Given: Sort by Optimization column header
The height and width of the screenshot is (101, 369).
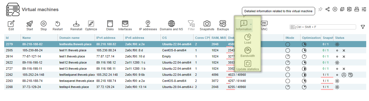Looking at the screenshot, I should tap(311, 38).
